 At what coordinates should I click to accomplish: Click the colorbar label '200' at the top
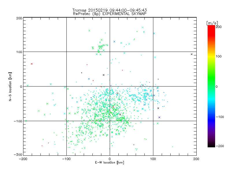click(x=219, y=27)
